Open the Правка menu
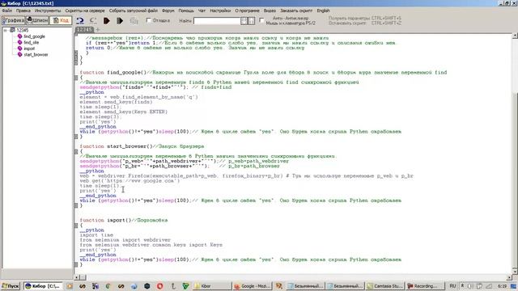Viewport: 518px width, 291px height. click(23, 11)
